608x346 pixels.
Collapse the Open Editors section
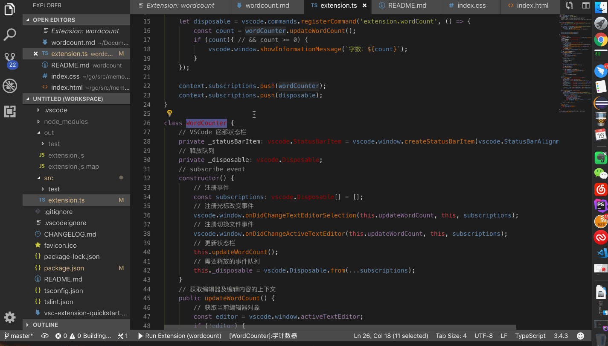point(76,20)
